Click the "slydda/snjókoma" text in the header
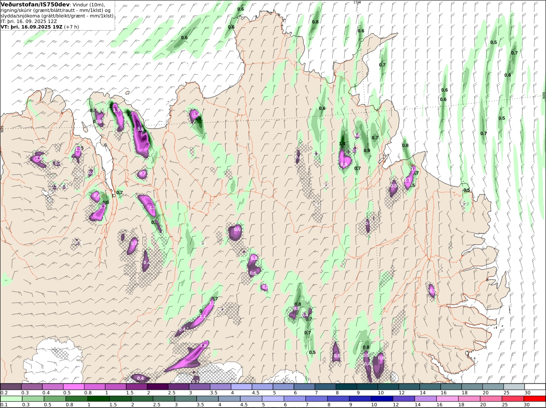546x408 pixels. coord(20,16)
